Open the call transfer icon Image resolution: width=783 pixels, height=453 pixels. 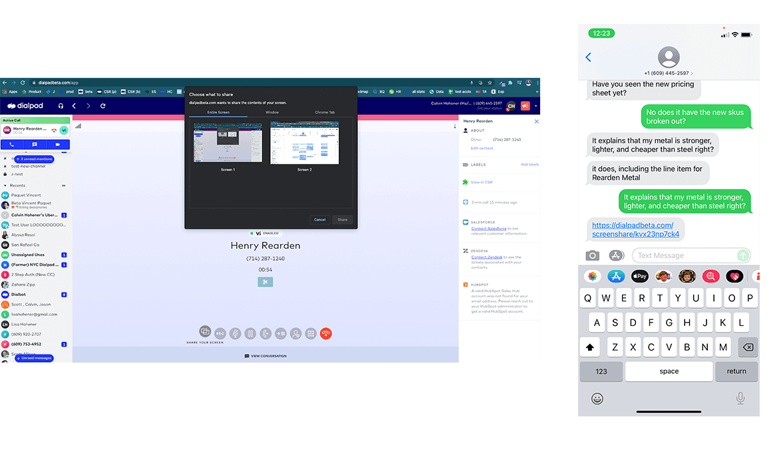265,334
